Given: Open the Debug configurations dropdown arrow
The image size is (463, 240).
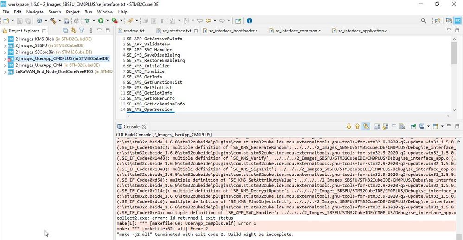Looking at the screenshot, I should pos(94,21).
